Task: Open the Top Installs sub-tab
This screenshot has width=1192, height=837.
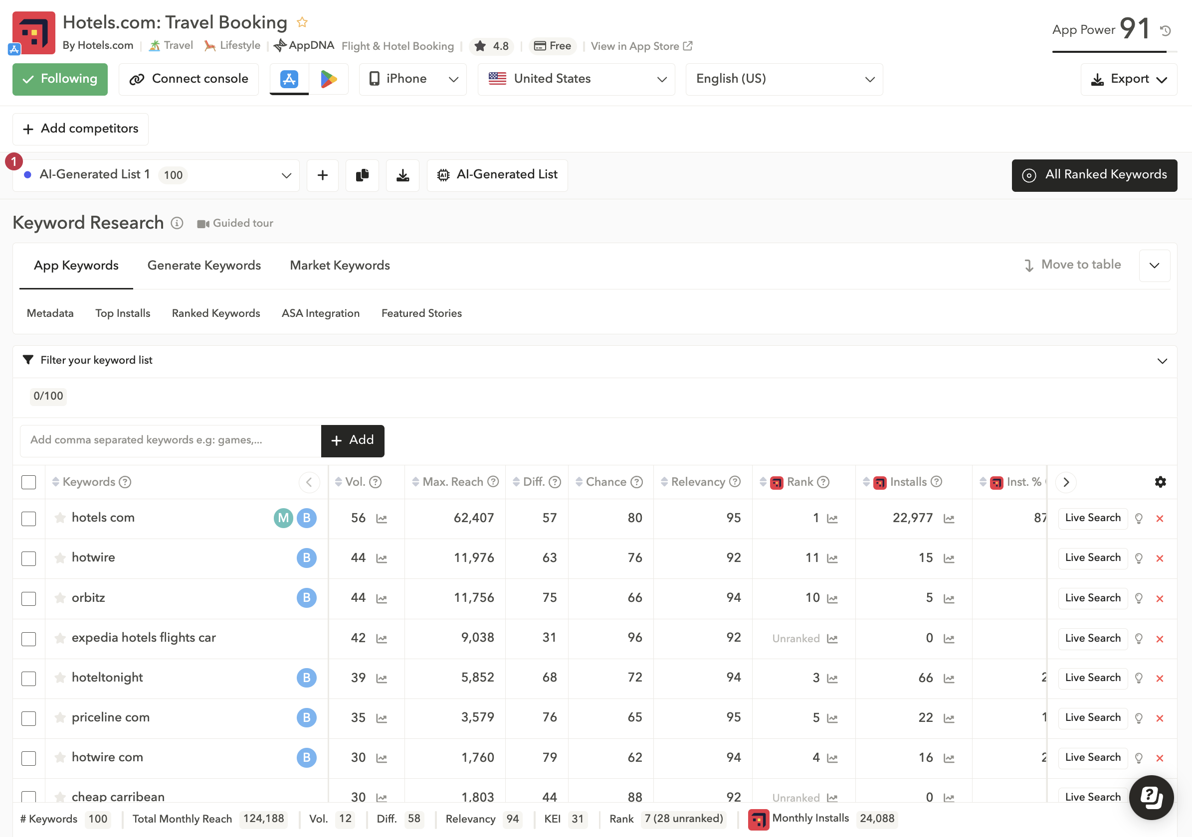Action: coord(123,313)
